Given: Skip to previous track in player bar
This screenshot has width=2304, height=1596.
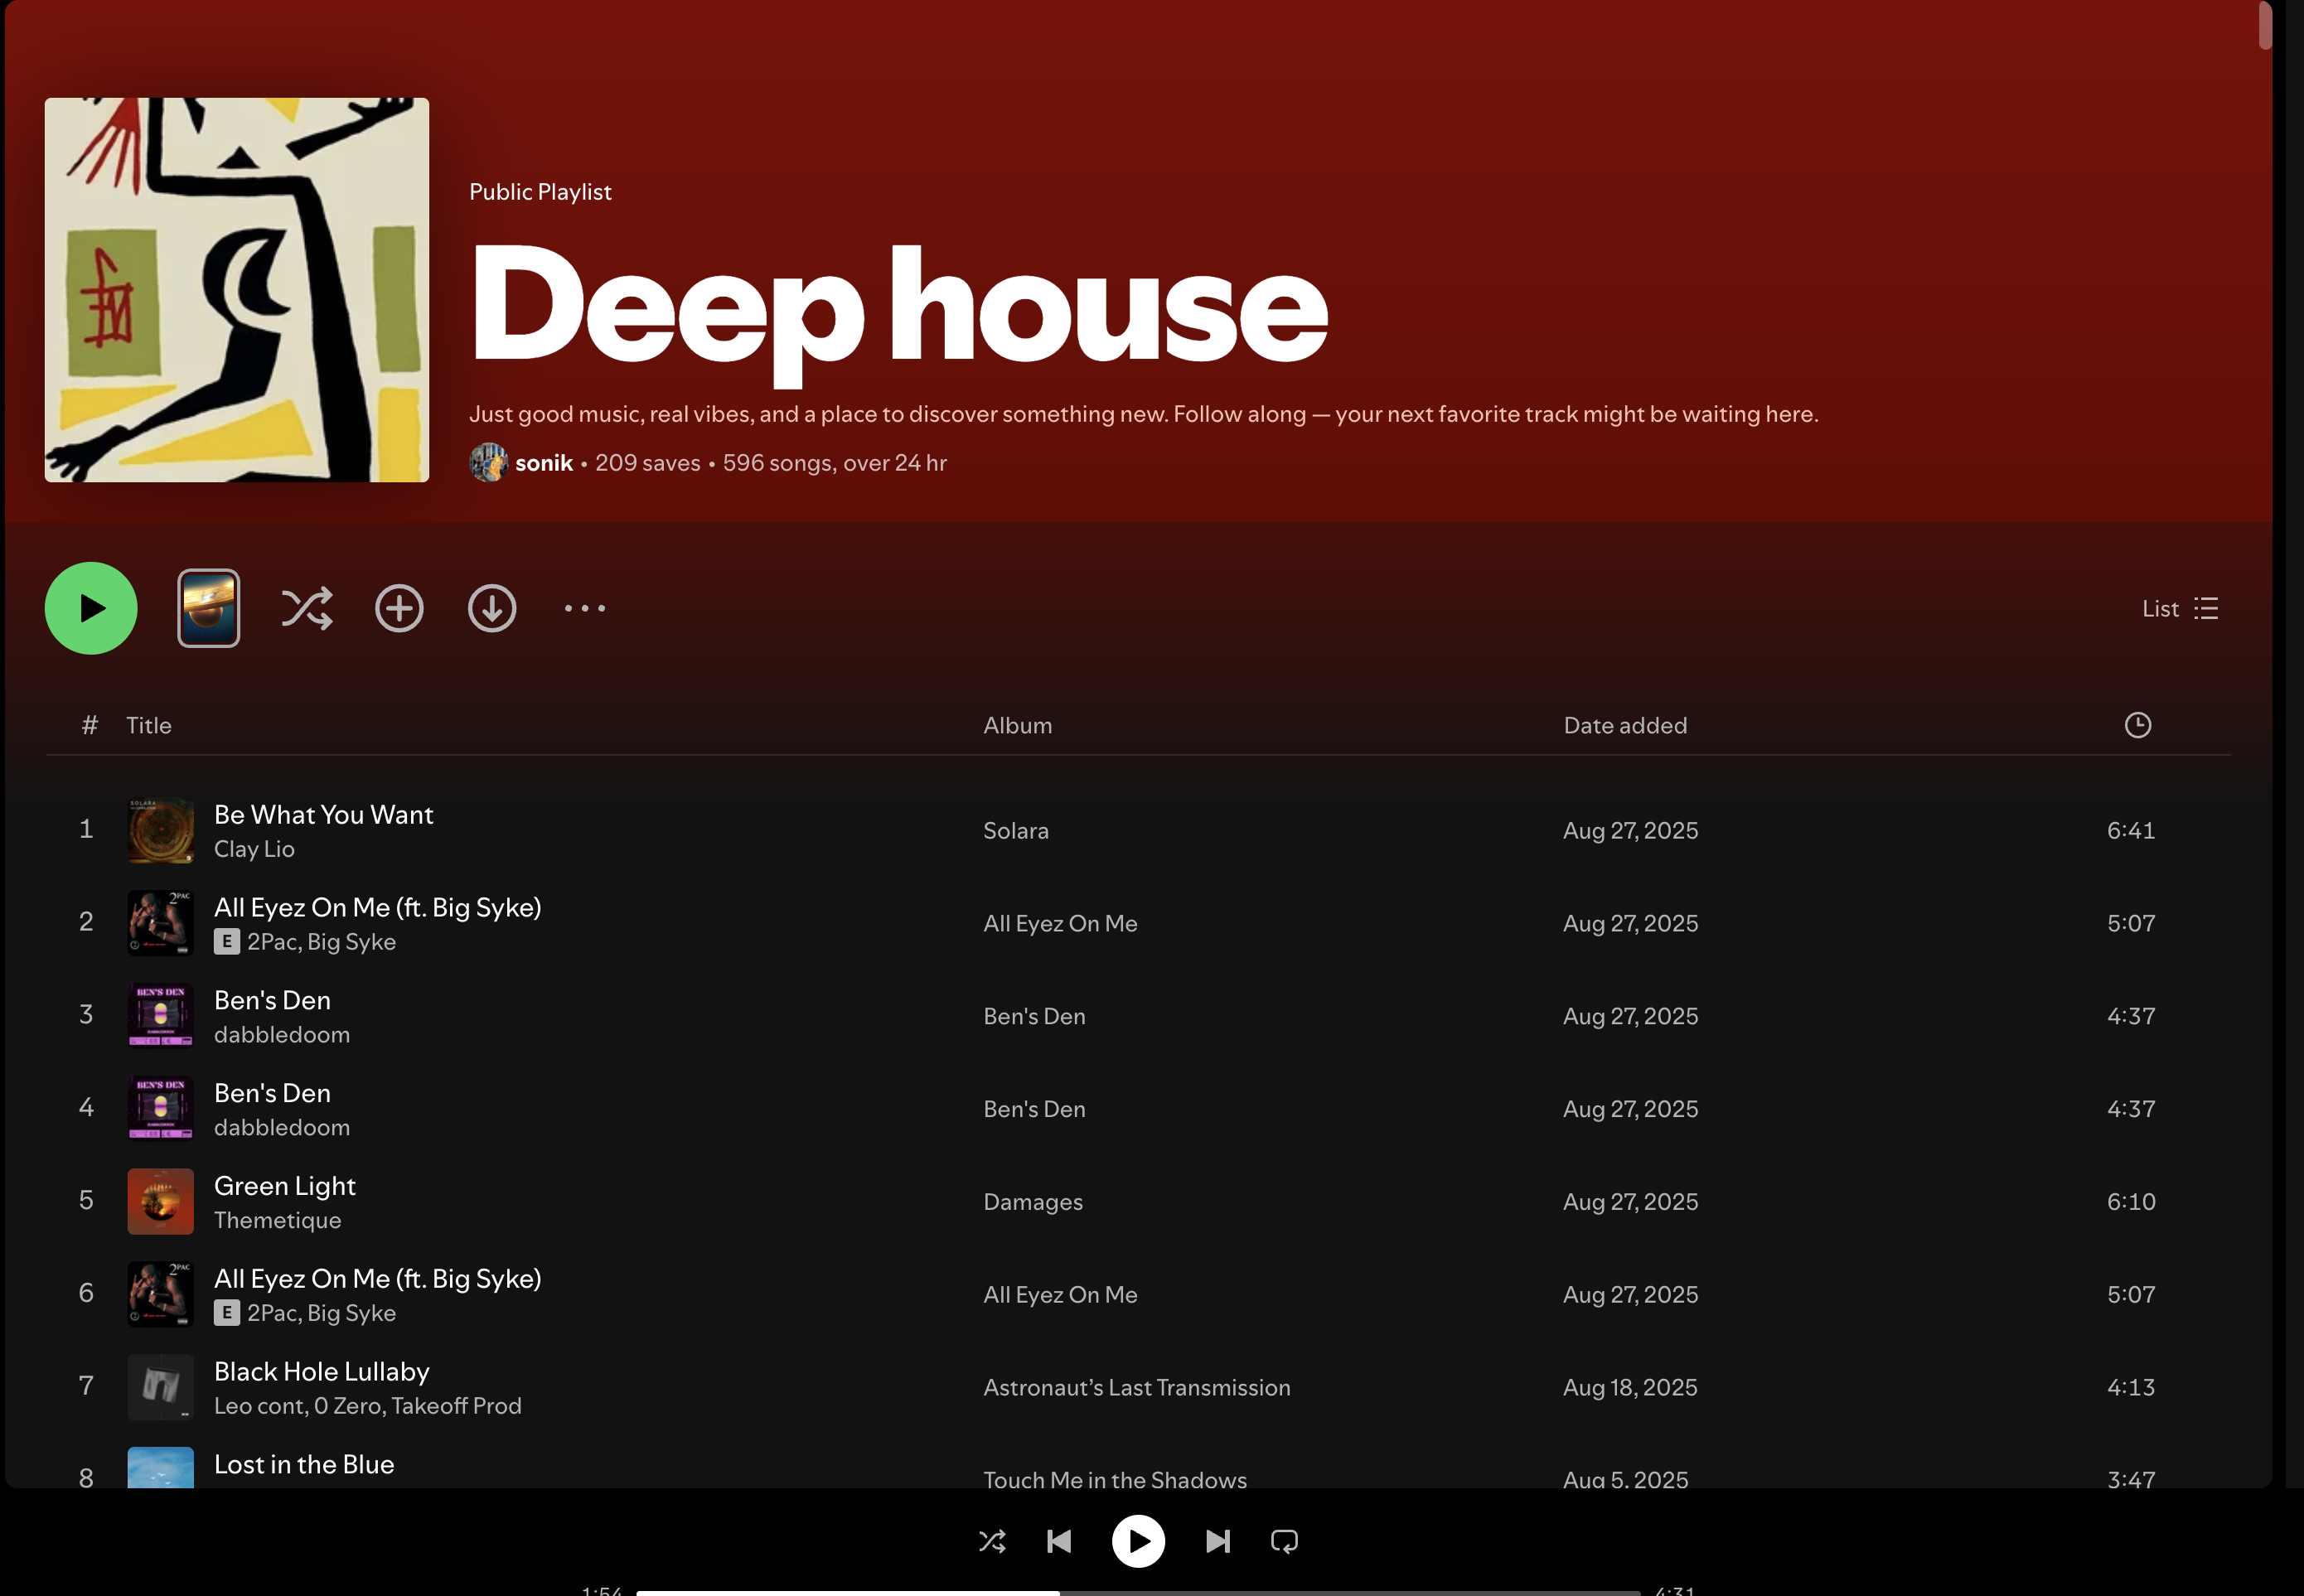Looking at the screenshot, I should click(x=1059, y=1541).
